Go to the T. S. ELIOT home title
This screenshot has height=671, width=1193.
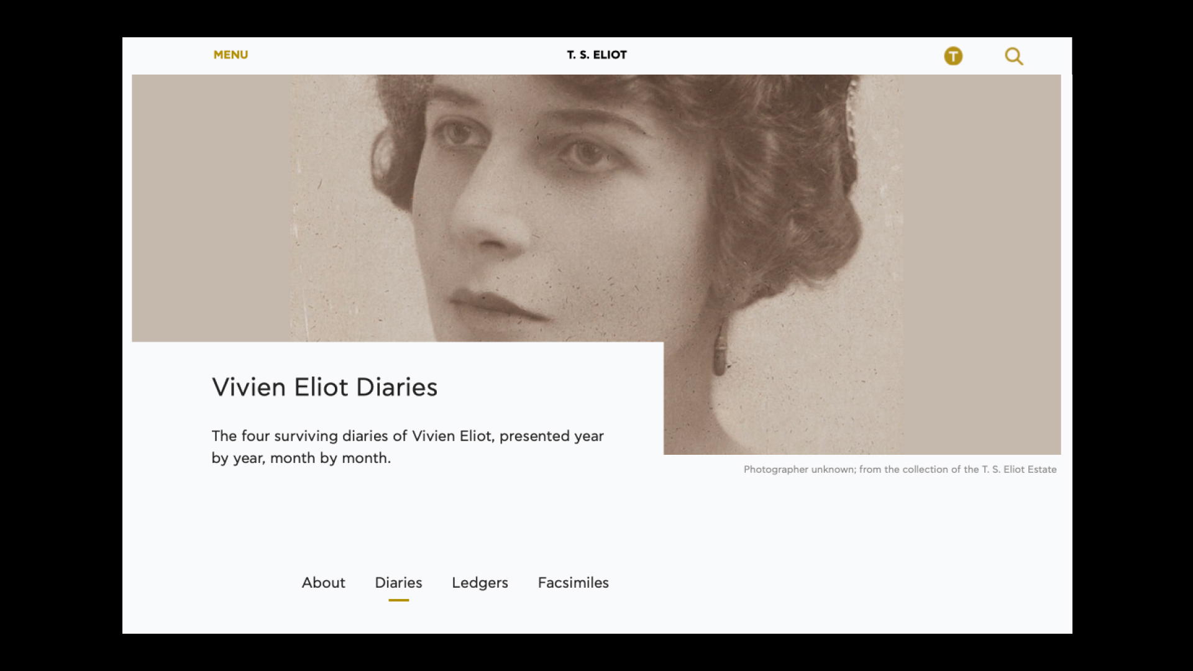596,55
